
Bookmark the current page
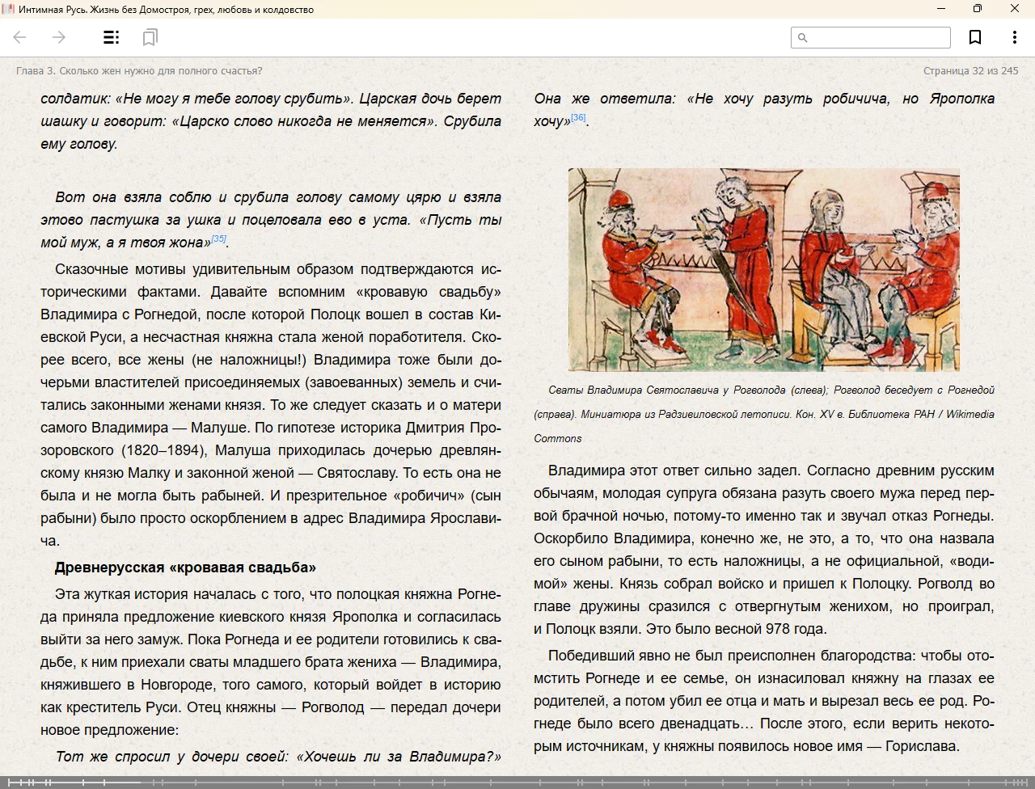975,37
